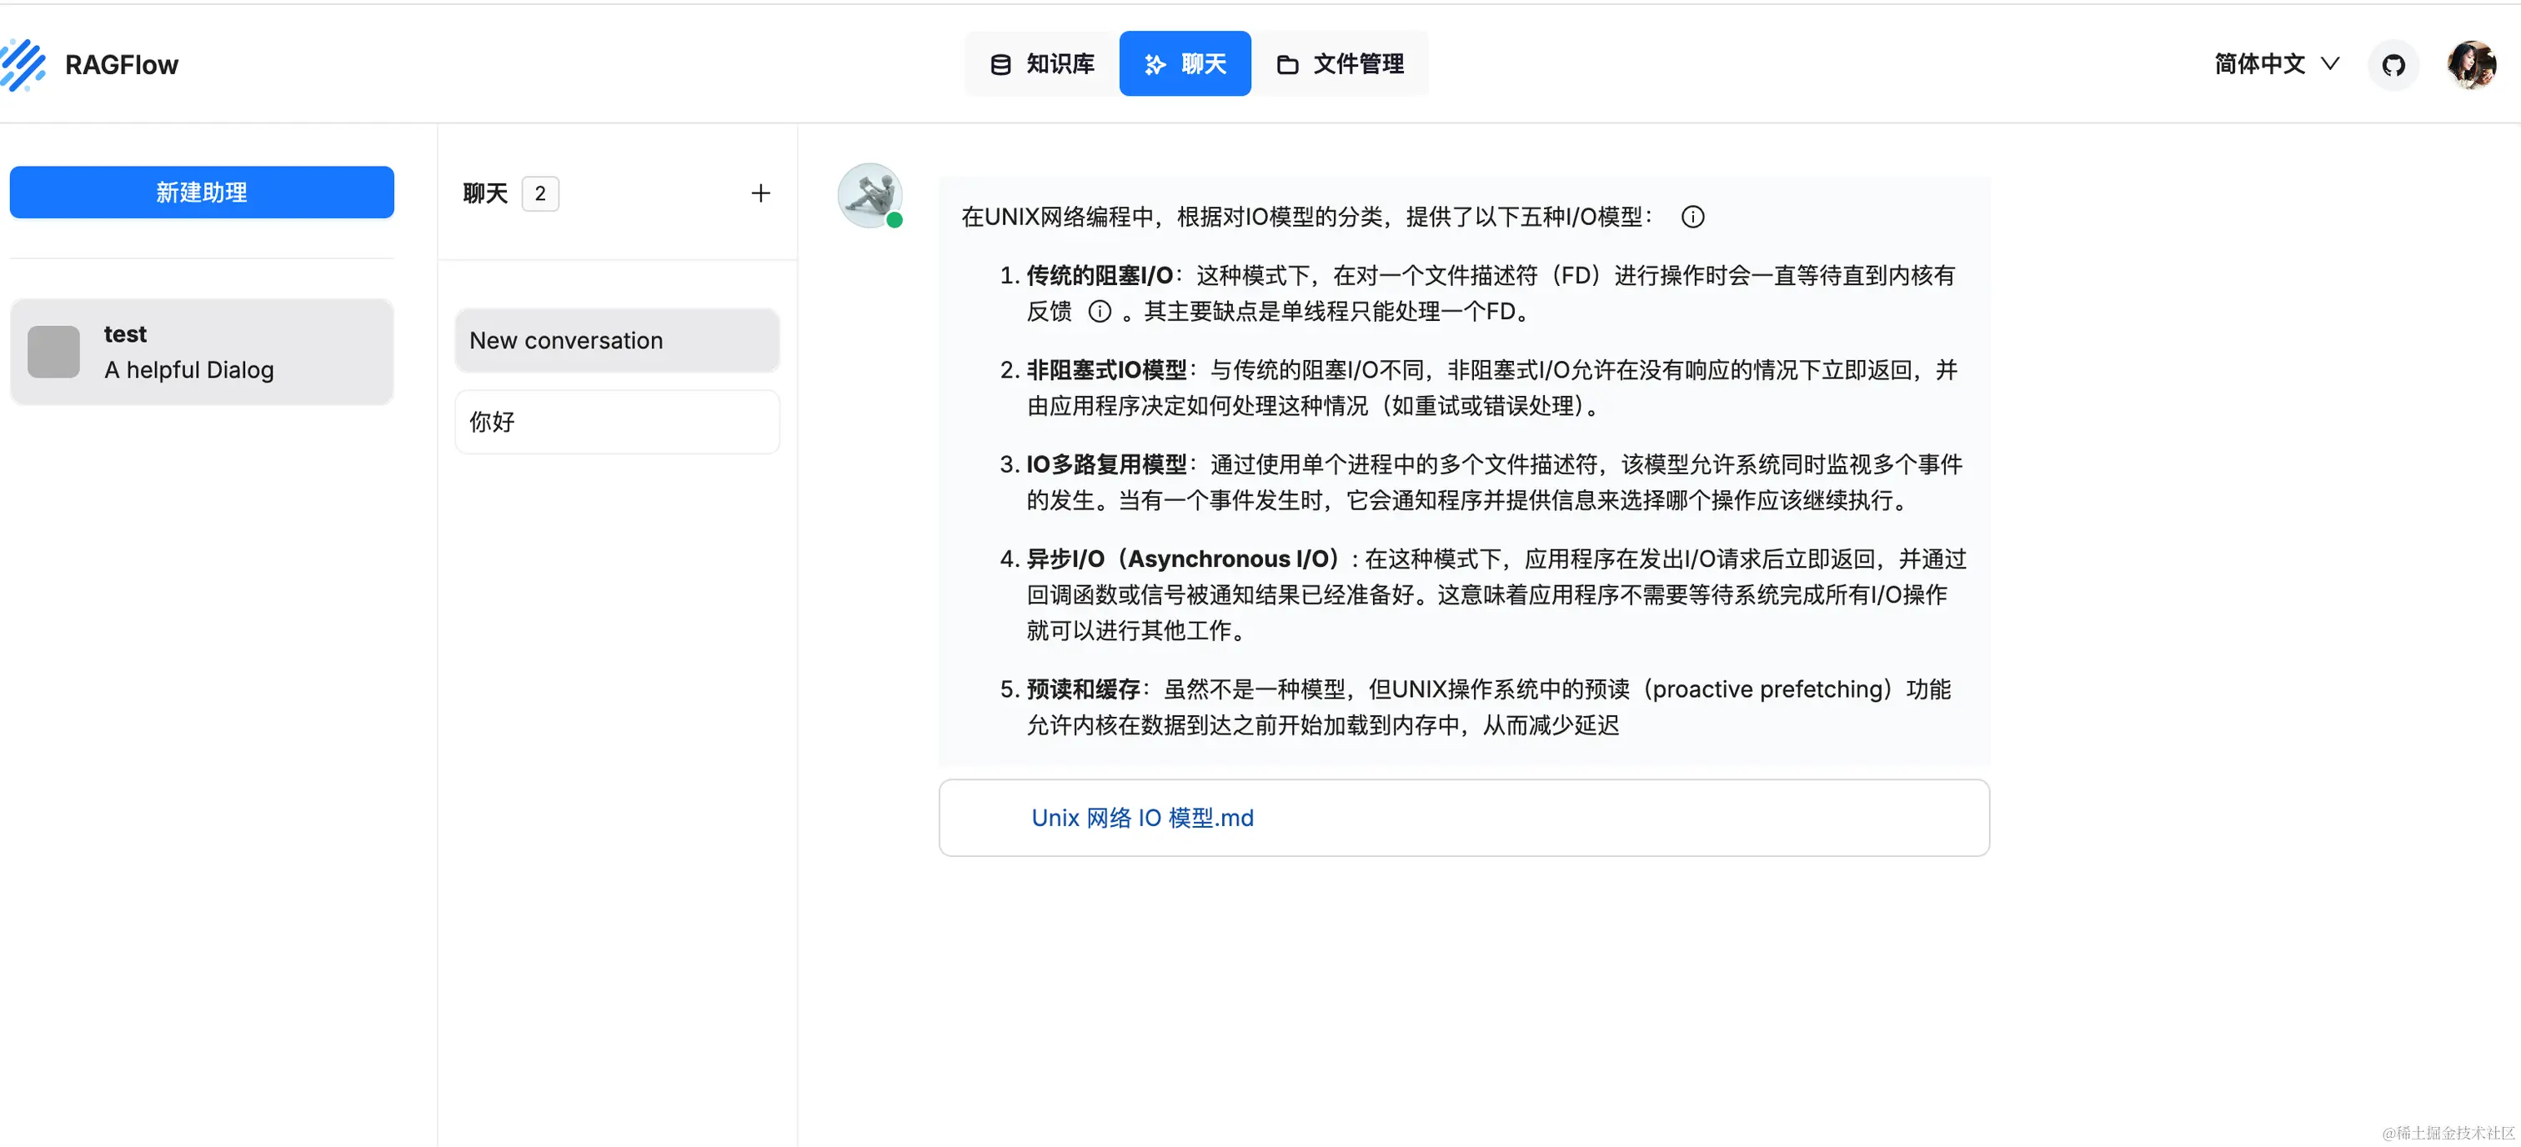Select the New conversation chat item
This screenshot has height=1147, width=2521.
tap(617, 339)
